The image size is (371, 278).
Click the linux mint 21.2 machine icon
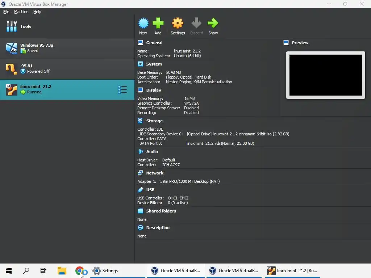[x=12, y=90]
